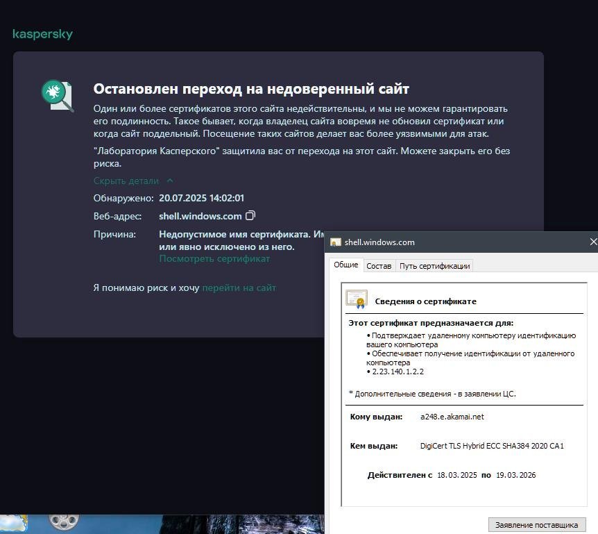Select the 'Общие' tab
Viewport: 598px width, 534px height.
pos(346,265)
